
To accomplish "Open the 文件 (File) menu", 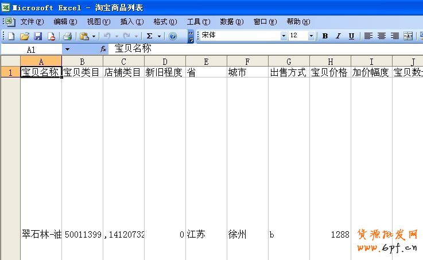I will click(32, 22).
